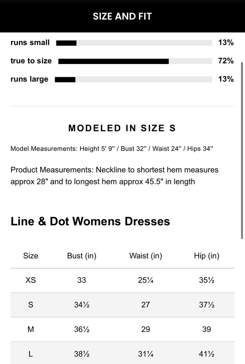Image resolution: width=245 pixels, height=364 pixels.
Task: Click the Model Measurements text line
Action: coord(112,149)
